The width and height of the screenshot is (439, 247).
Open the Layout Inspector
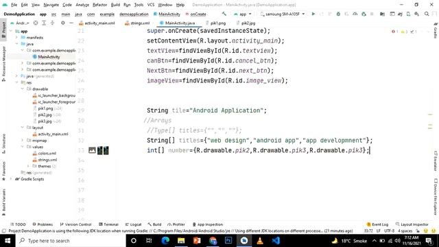412,224
